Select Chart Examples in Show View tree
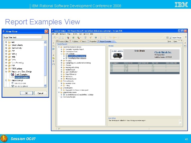The width and height of the screenshot is (191, 143). pos(21,74)
